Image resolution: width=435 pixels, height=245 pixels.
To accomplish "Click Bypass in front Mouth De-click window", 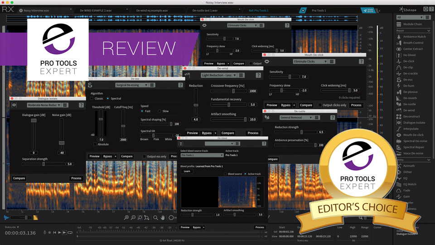I will pyautogui.click(x=286, y=105).
